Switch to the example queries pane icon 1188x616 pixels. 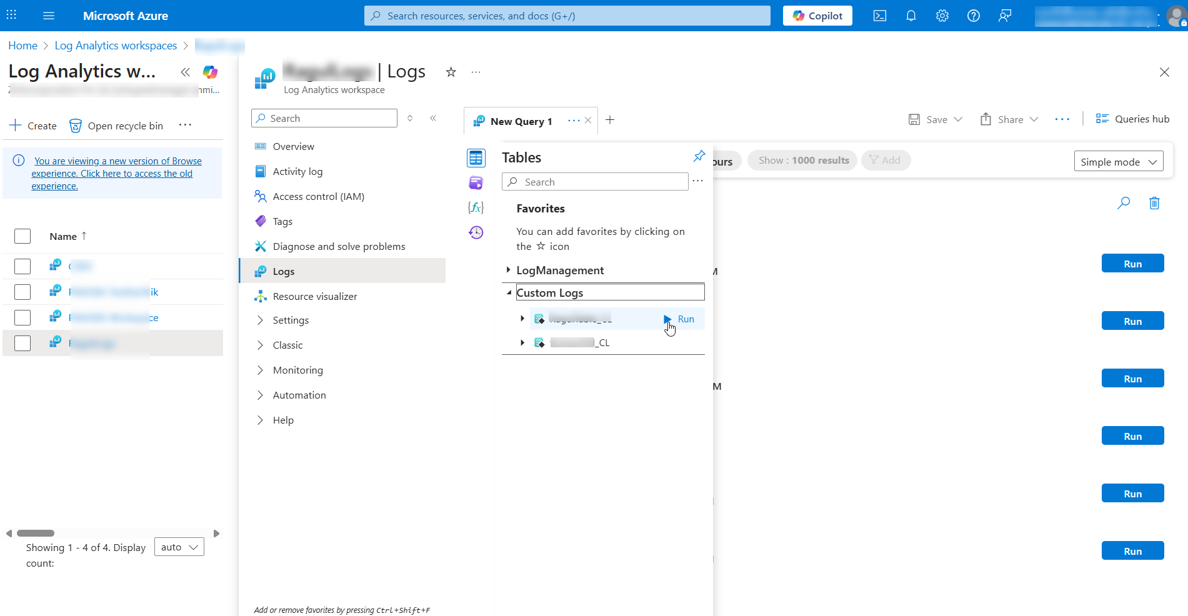pyautogui.click(x=476, y=182)
